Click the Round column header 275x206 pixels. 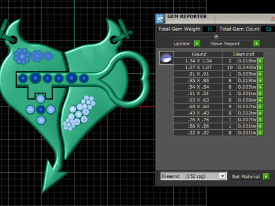pyautogui.click(x=198, y=54)
